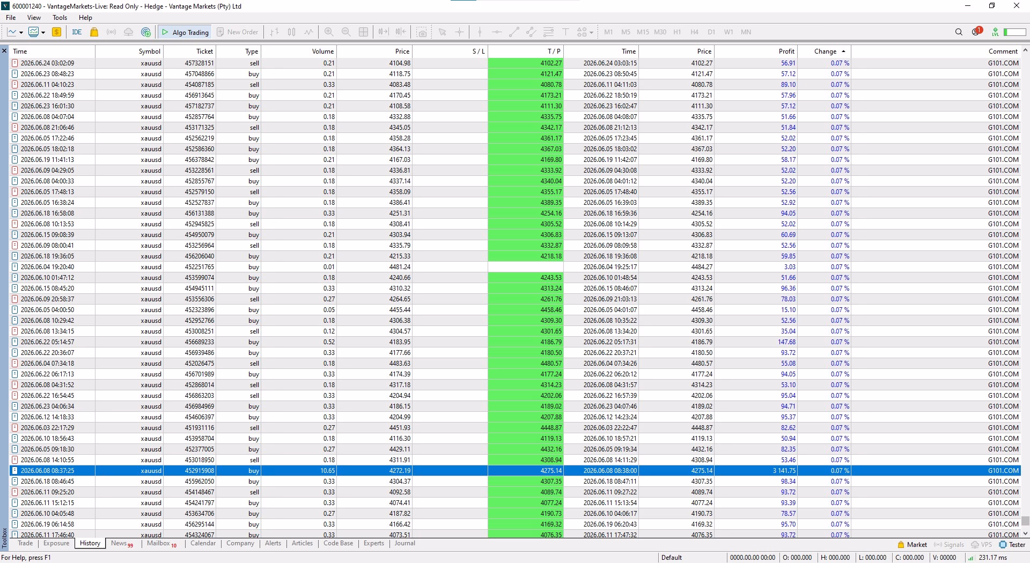Image resolution: width=1030 pixels, height=563 pixels.
Task: Toggle Algo Trading on or off
Action: pyautogui.click(x=185, y=32)
